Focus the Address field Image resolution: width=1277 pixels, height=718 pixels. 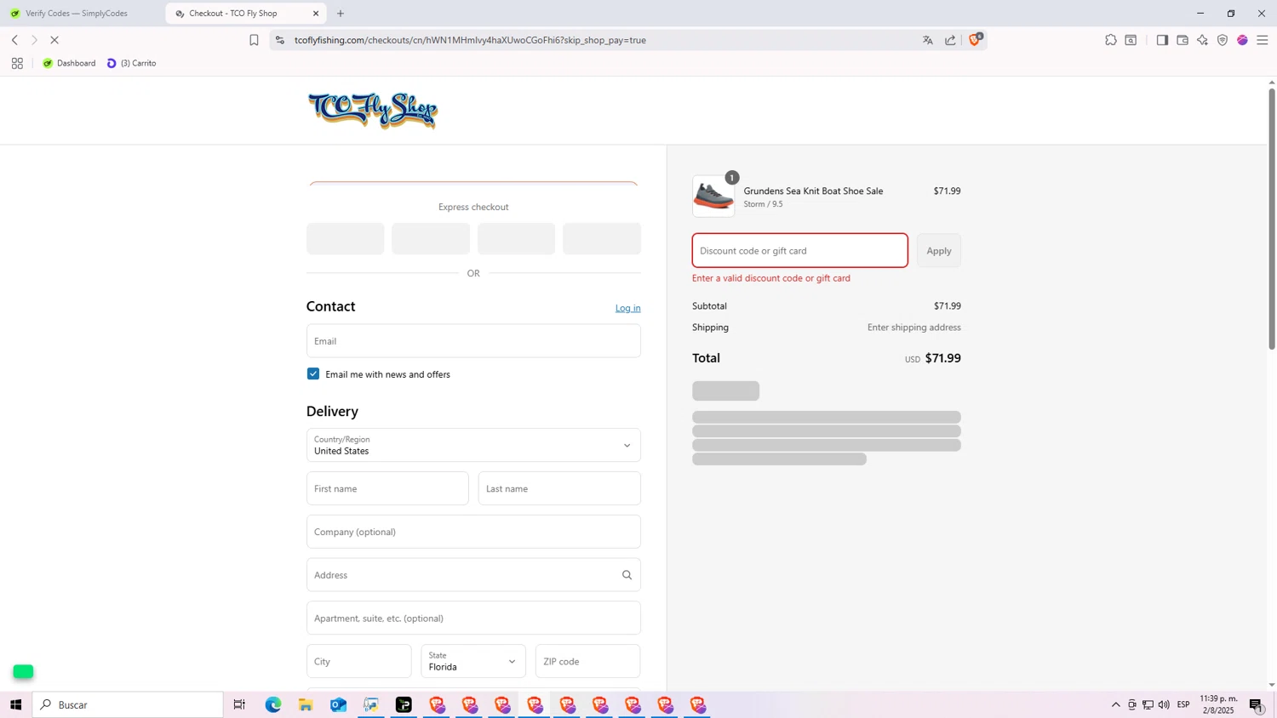click(473, 575)
